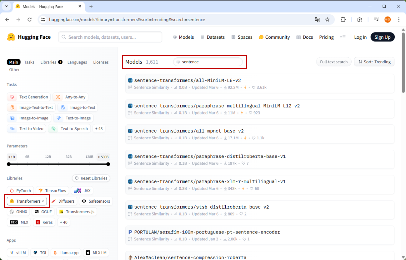Select the Main filter tab
Screen dimensions: 406x260
click(14, 62)
